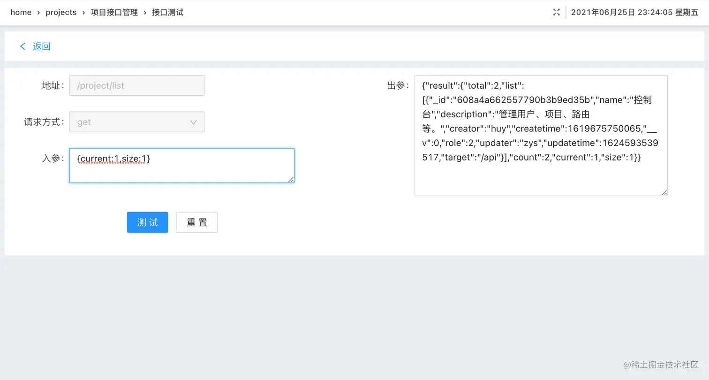Image resolution: width=709 pixels, height=380 pixels.
Task: Clear the form with 重置 button
Action: pos(196,222)
